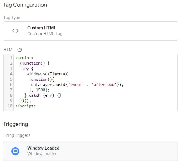This screenshot has height=163, width=181.
Task: Click the Firing Triggers label
Action: (x=17, y=135)
